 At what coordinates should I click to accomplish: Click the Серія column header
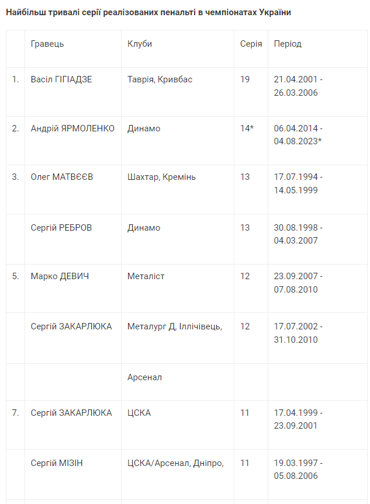251,44
